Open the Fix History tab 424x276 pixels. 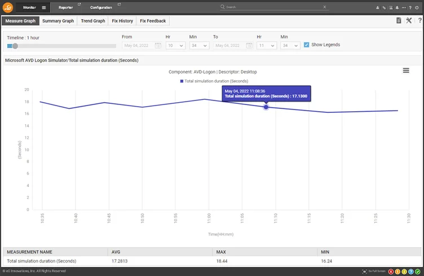point(122,21)
